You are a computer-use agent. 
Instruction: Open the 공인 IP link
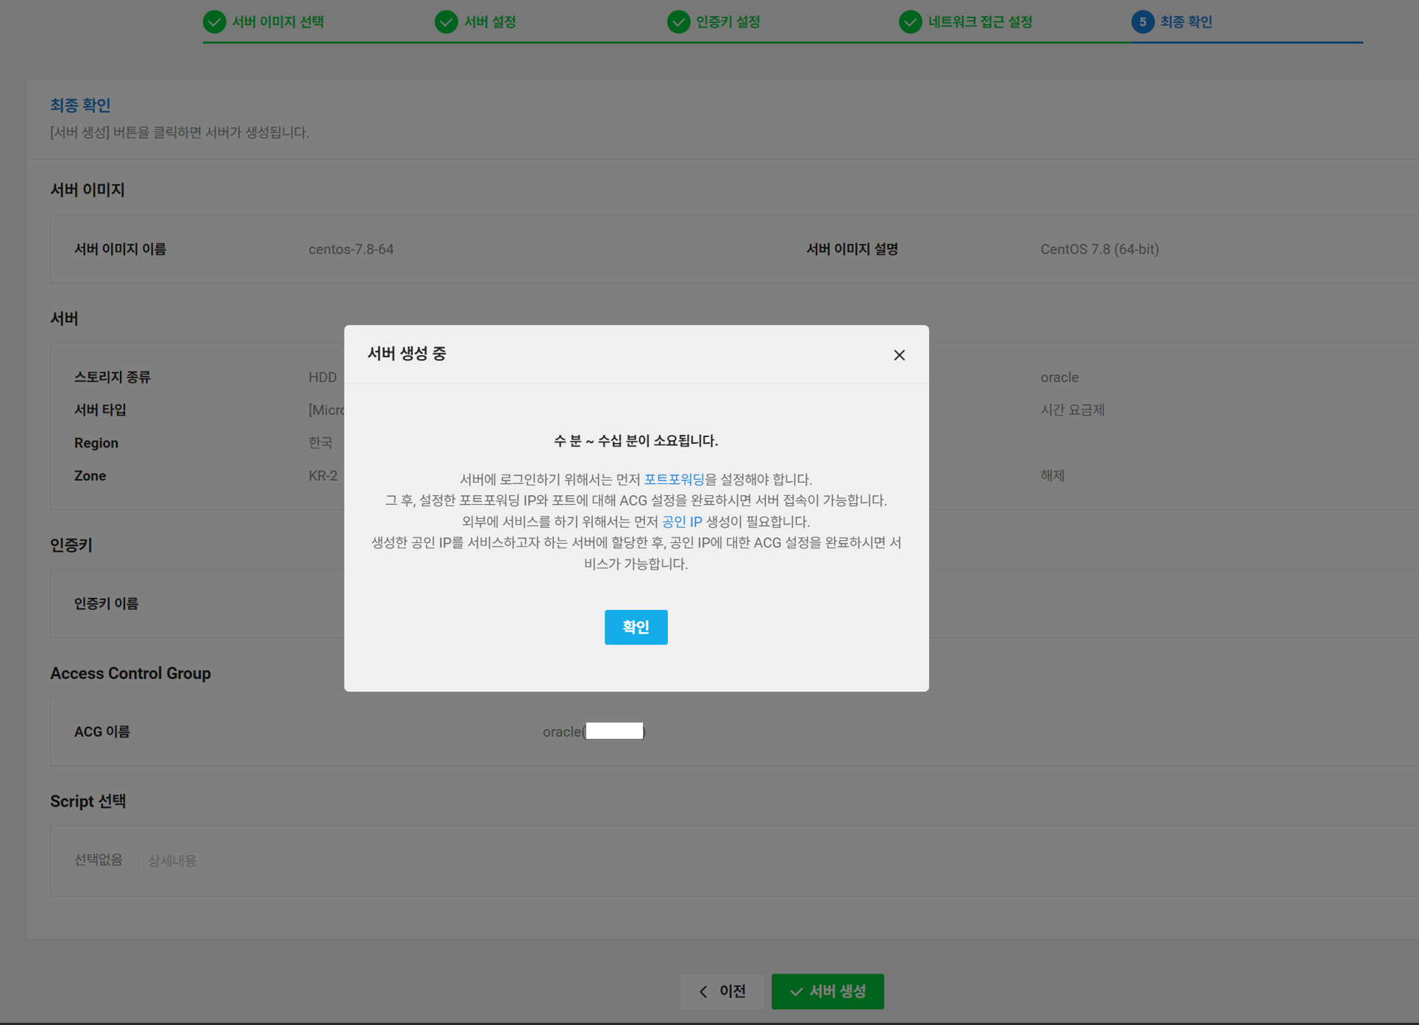tap(681, 521)
